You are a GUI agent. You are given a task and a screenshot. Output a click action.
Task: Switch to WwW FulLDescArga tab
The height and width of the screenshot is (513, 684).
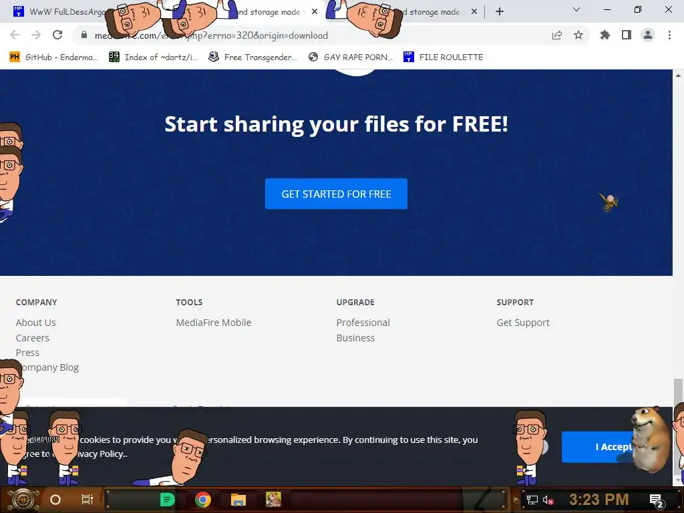pyautogui.click(x=59, y=12)
